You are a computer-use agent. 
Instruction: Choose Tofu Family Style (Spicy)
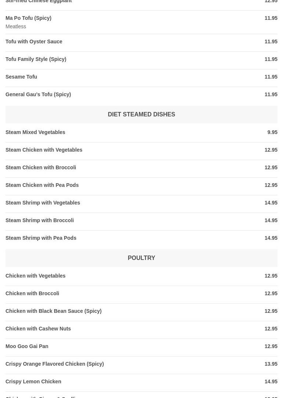(36, 59)
